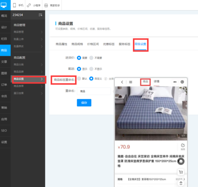Expand the 批量上传 sidebar item

[28, 39]
